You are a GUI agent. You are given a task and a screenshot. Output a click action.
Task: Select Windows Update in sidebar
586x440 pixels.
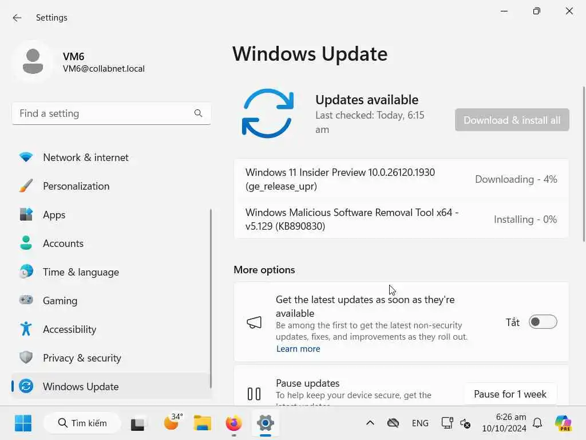[x=112, y=386]
